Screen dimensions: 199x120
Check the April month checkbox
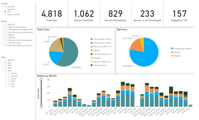[x=9, y=81]
